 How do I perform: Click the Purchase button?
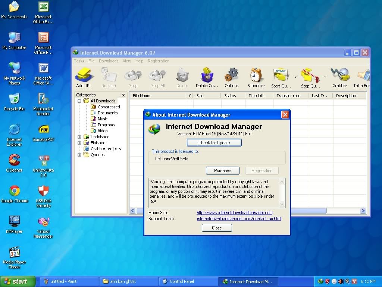222,170
